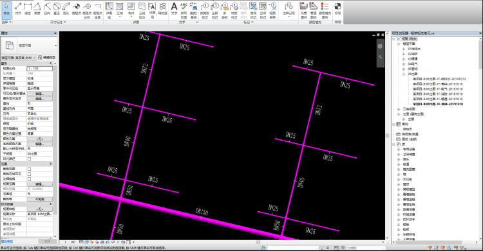Open the Properties help link
Screen dimensions: 483x251
6,241
